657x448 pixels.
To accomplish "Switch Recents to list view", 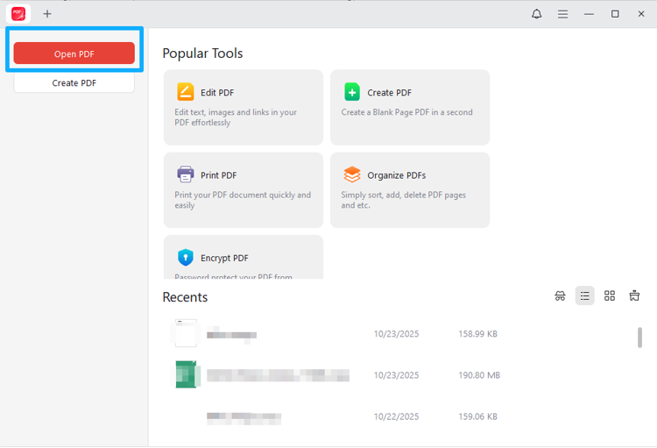I will pyautogui.click(x=585, y=295).
